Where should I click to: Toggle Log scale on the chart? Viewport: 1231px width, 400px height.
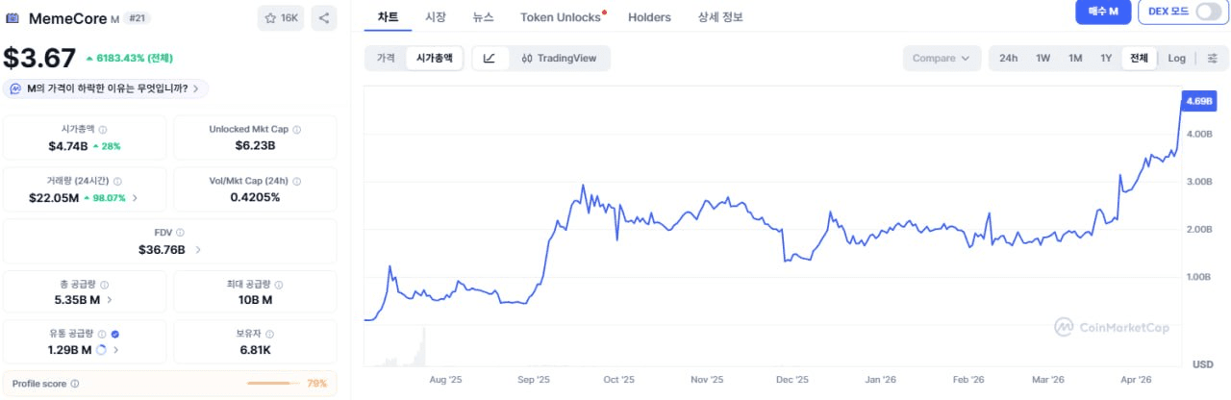[x=1176, y=58]
